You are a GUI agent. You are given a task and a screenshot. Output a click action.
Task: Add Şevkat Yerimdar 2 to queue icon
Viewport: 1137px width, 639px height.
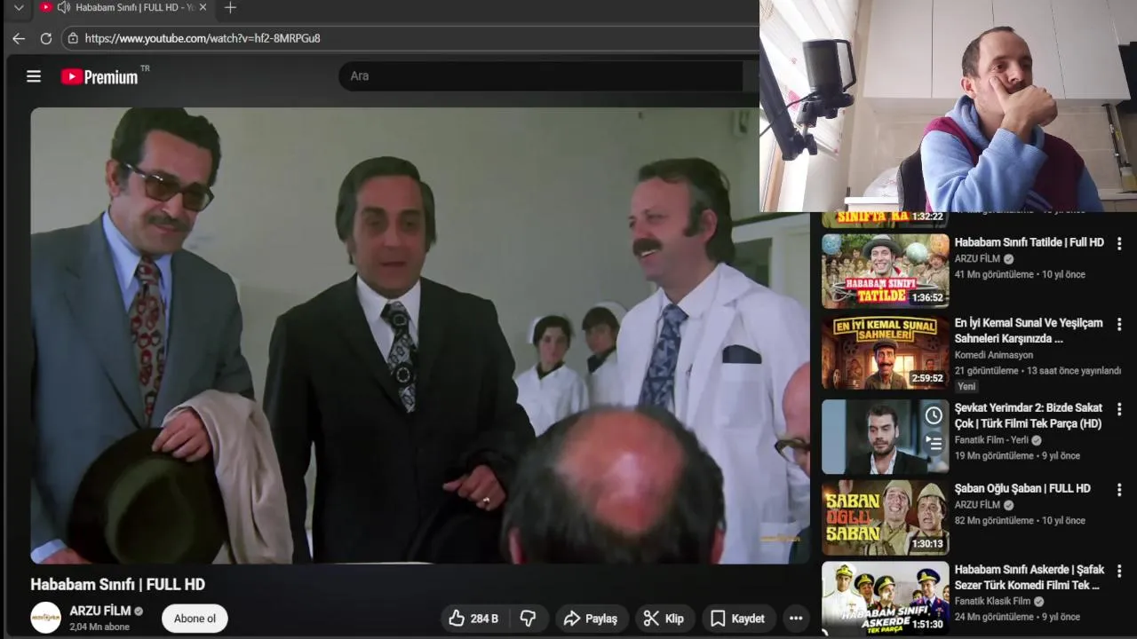[x=934, y=441]
